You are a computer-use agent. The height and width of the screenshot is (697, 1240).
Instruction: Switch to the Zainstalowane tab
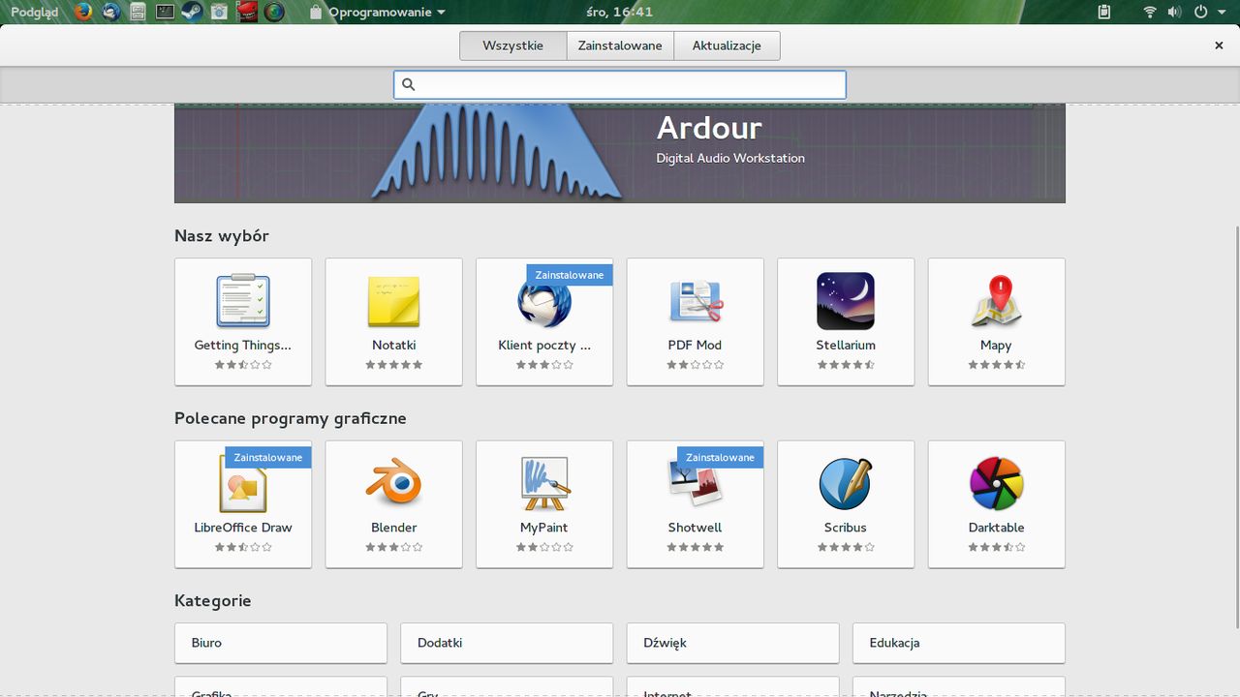(x=620, y=45)
